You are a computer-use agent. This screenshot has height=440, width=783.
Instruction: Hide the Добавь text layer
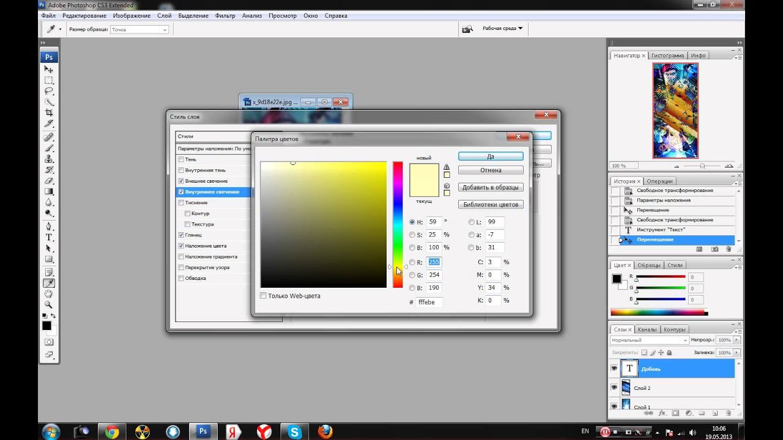[614, 369]
